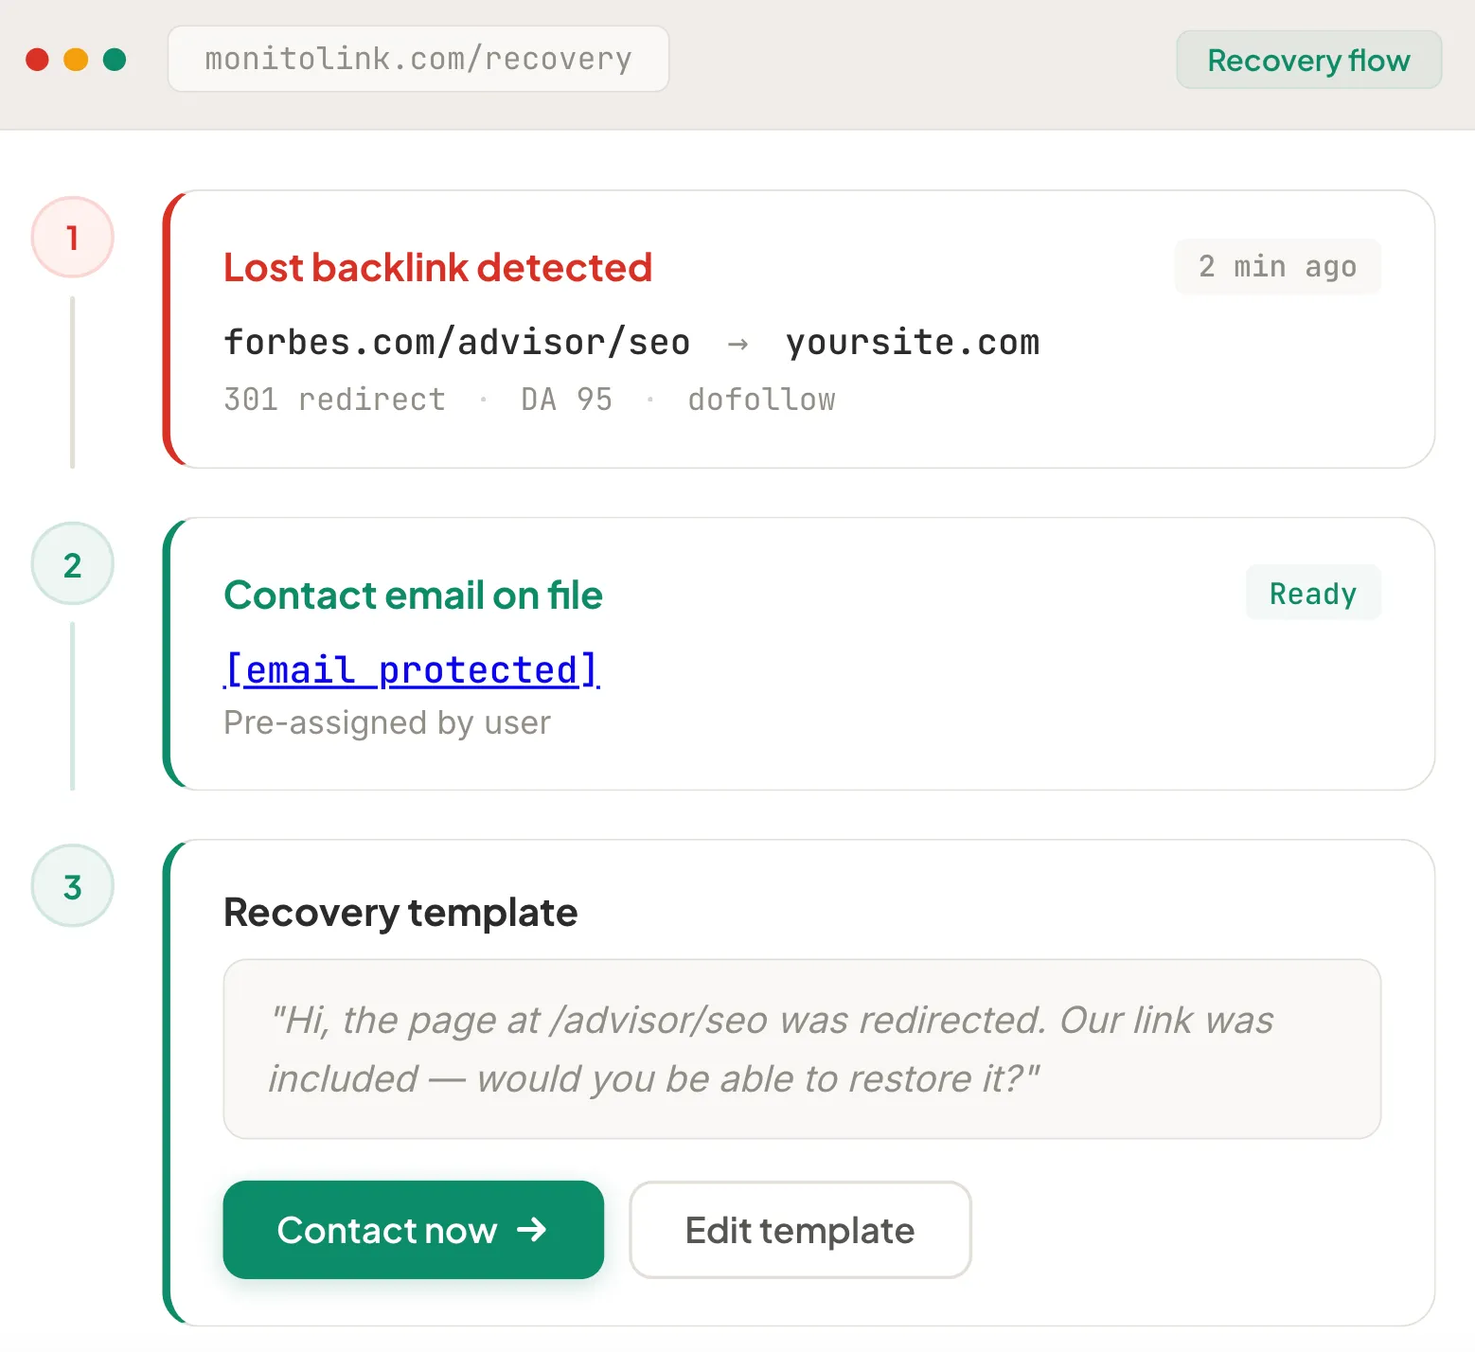This screenshot has height=1352, width=1475.
Task: Click the DA 95 metric indicator
Action: (565, 399)
